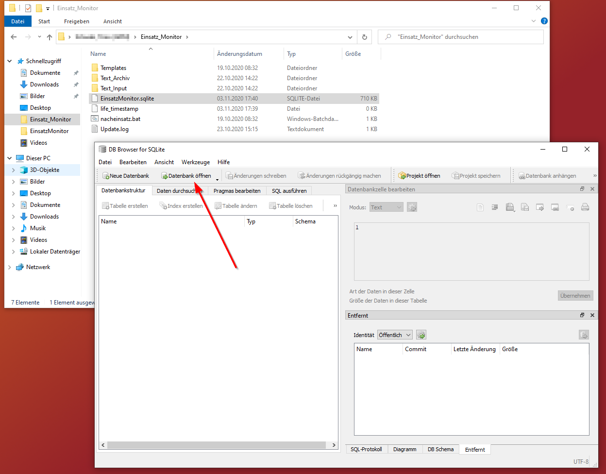Click Änderungsdatum column header
The width and height of the screenshot is (606, 474).
point(240,54)
